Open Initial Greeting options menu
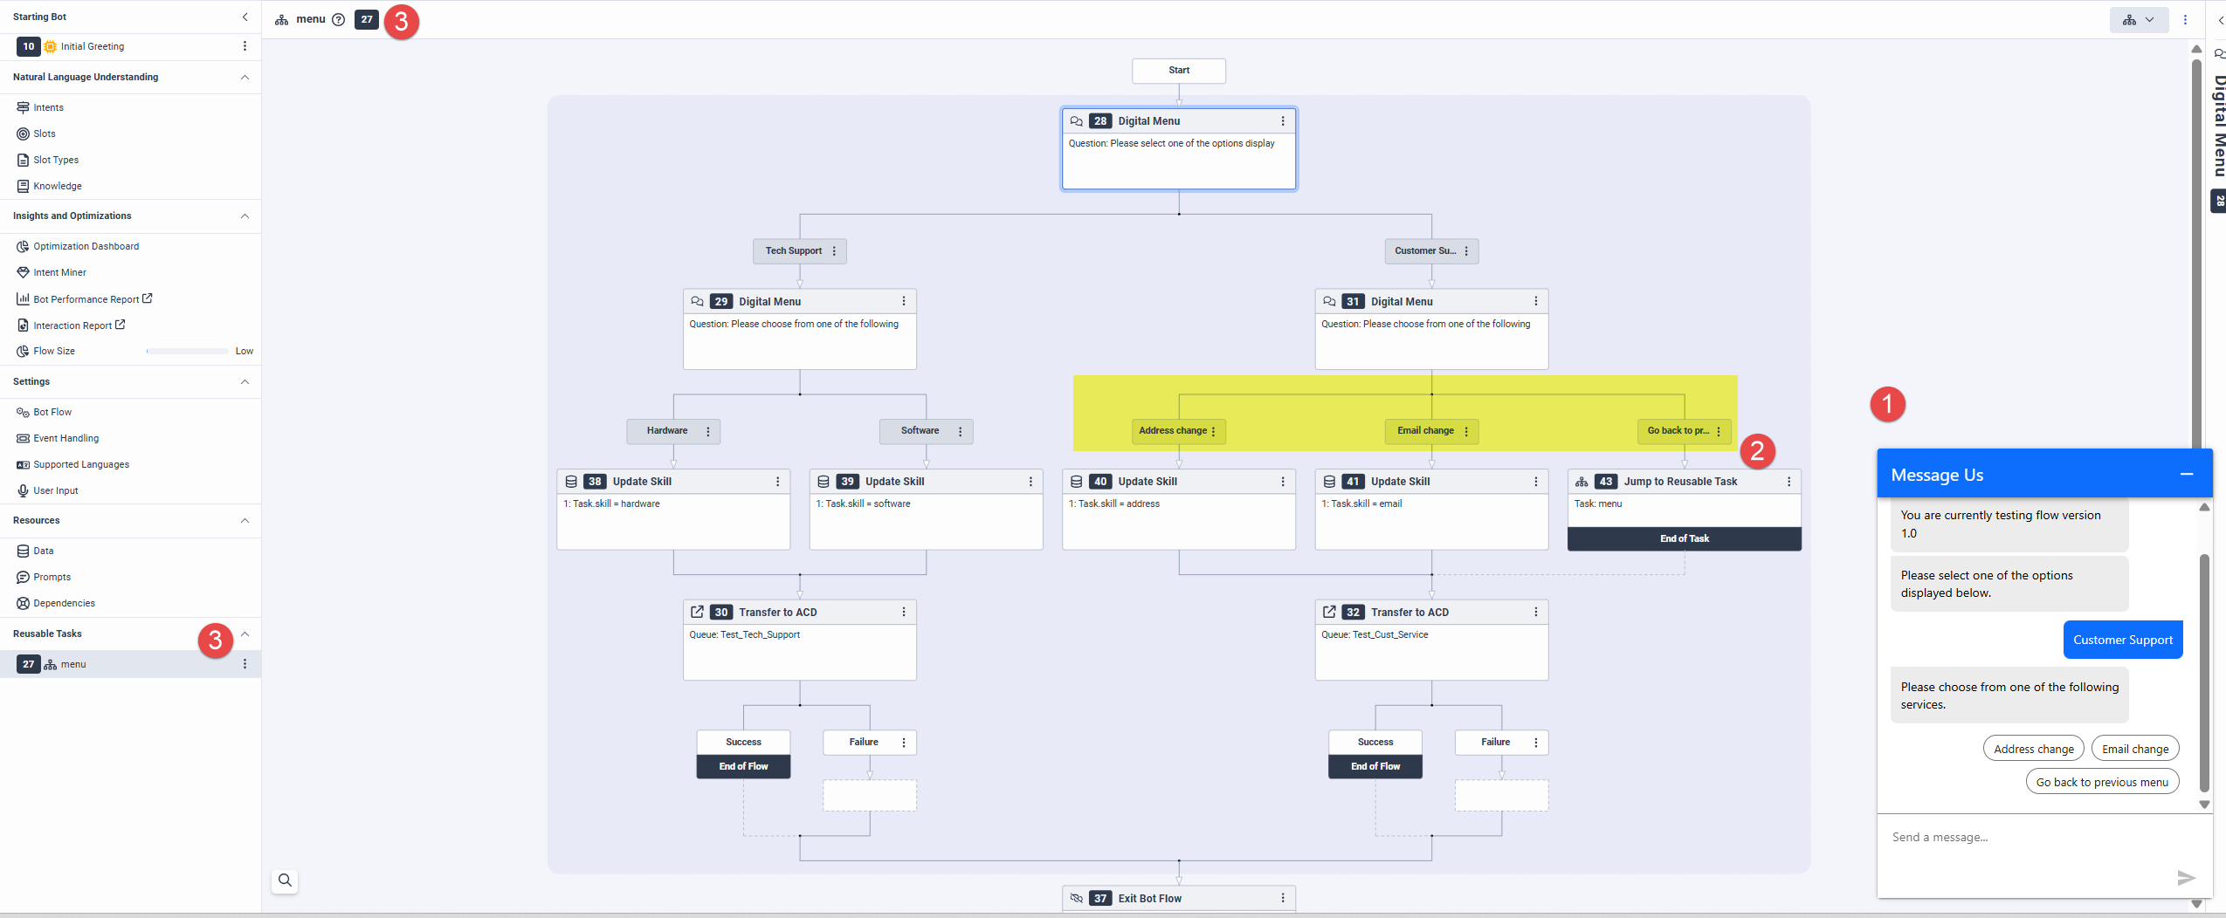This screenshot has height=918, width=2226. tap(245, 46)
